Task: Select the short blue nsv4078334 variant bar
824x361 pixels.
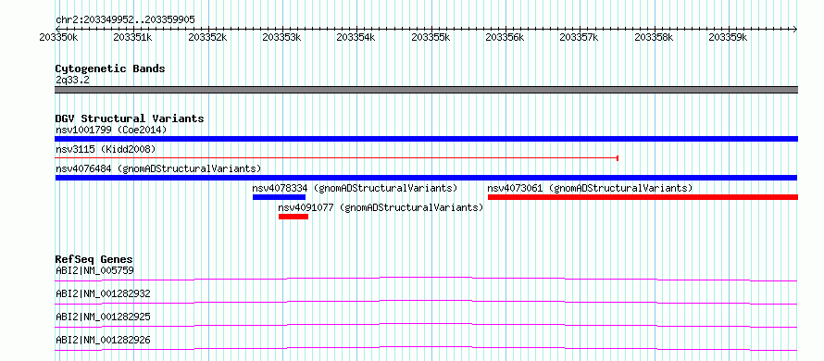Action: pos(279,197)
